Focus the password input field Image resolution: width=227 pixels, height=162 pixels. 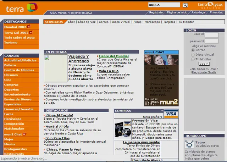point(211,41)
